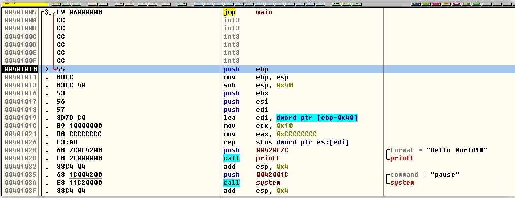Click the mov eax, 0xCCCCCCCC instruction
The image size is (515, 198).
(270, 134)
